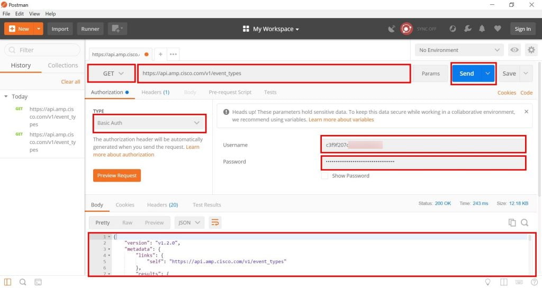The width and height of the screenshot is (542, 288).
Task: Open Learn more about variables link
Action: 341,120
